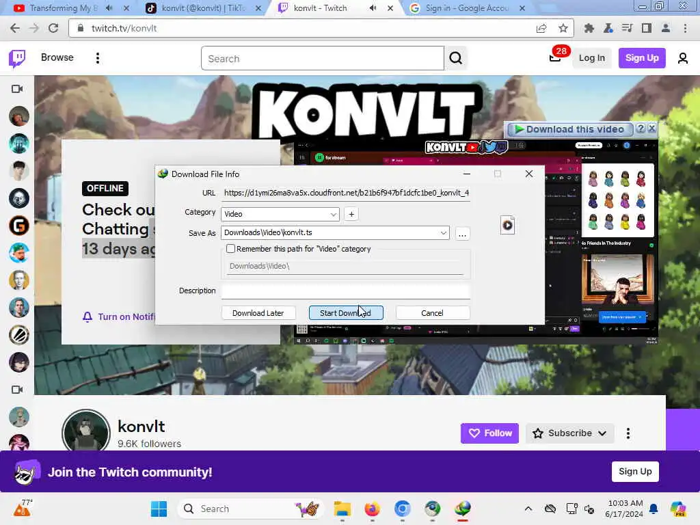Click the Twitch logo home icon
This screenshot has width=700, height=525.
click(17, 58)
